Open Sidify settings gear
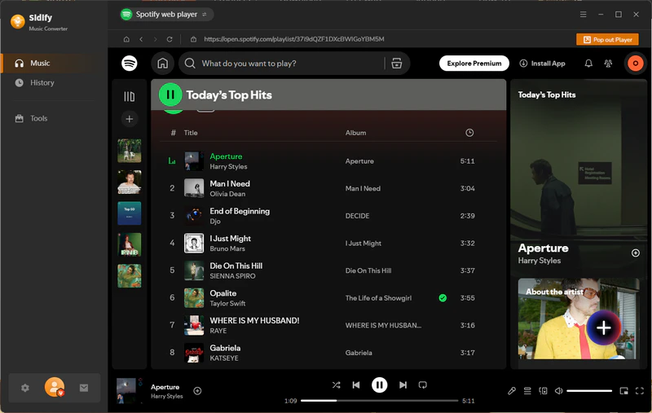Image resolution: width=652 pixels, height=413 pixels. (25, 388)
